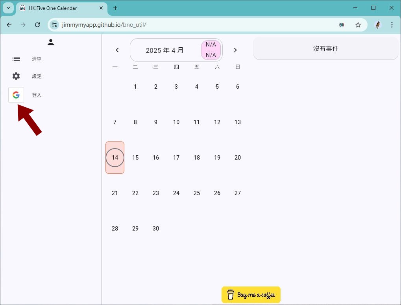Bookmark this page with the star icon
The height and width of the screenshot is (305, 401).
coord(358,25)
